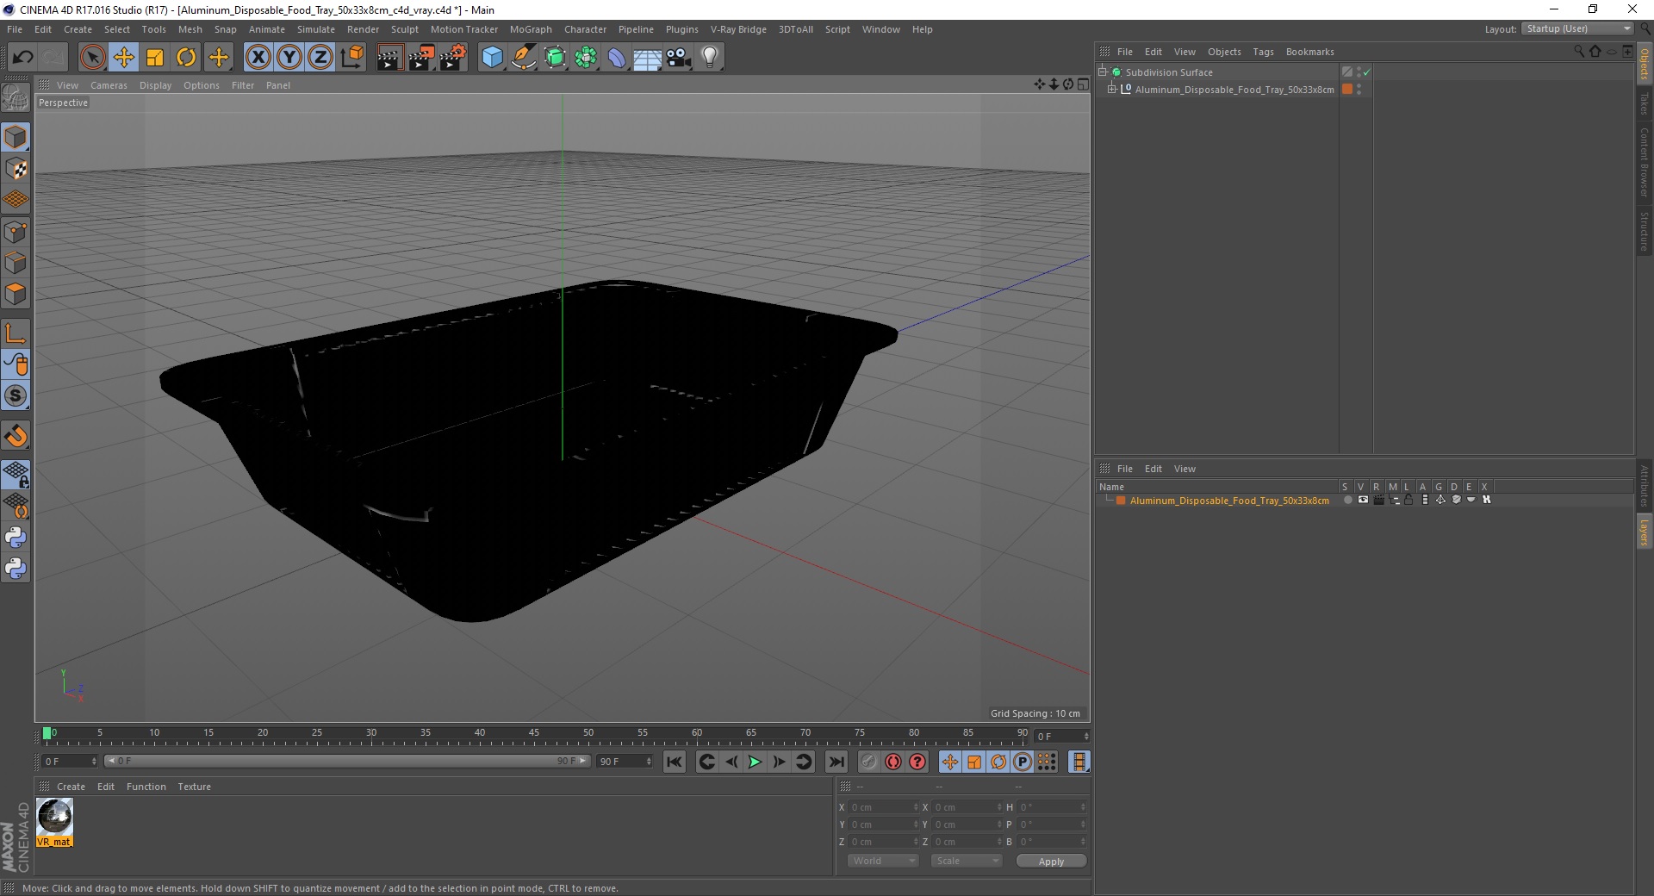The width and height of the screenshot is (1654, 896).
Task: Collapse the Subdivision Surface tree item
Action: [1103, 72]
